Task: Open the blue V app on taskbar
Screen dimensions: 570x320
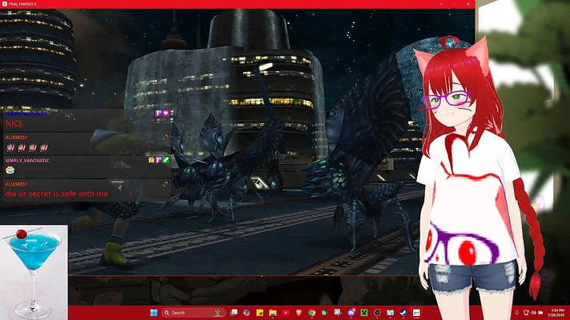Action: [391, 313]
